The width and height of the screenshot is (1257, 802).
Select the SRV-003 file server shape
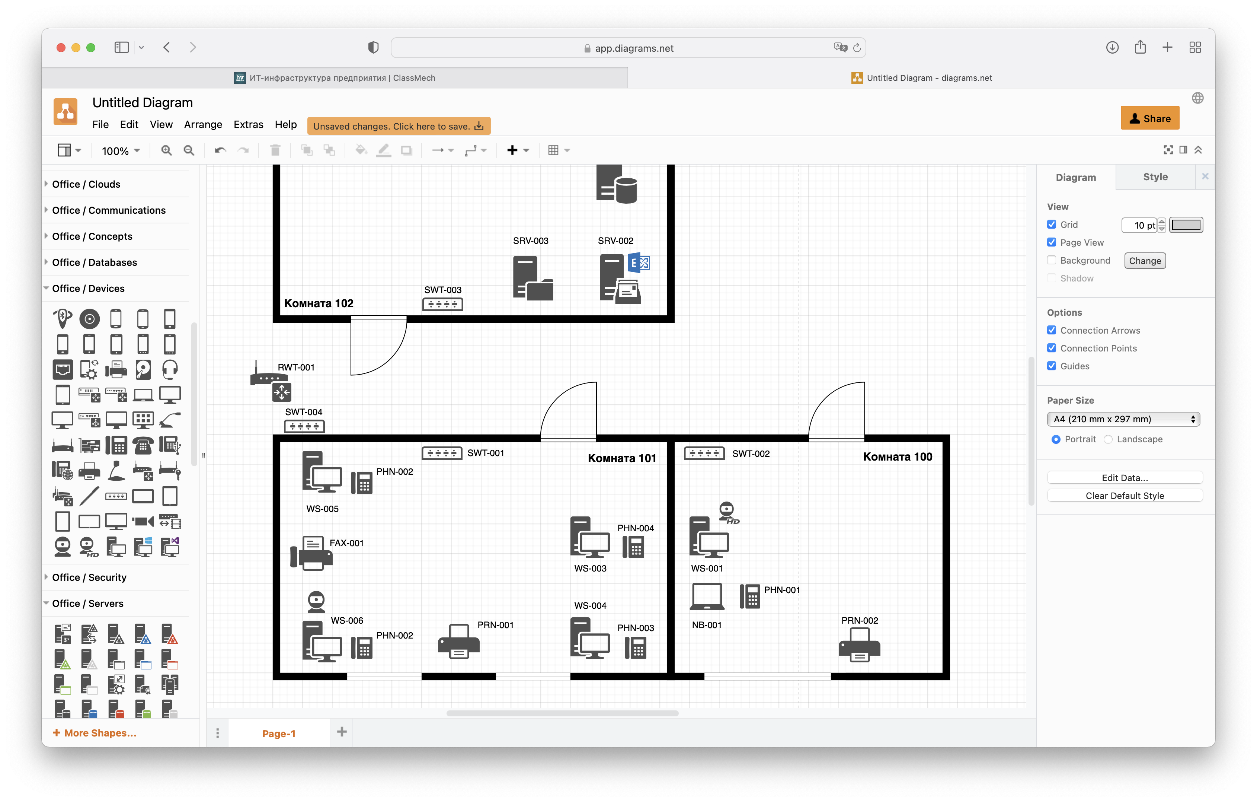tap(533, 278)
